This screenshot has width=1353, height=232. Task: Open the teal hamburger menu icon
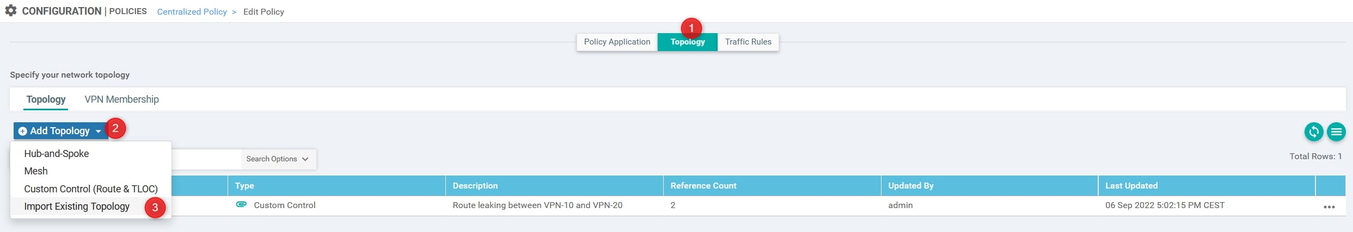(1336, 131)
